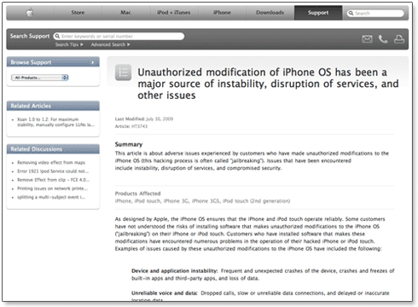The width and height of the screenshot is (418, 307).
Task: Select the Support tab
Action: click(x=318, y=13)
